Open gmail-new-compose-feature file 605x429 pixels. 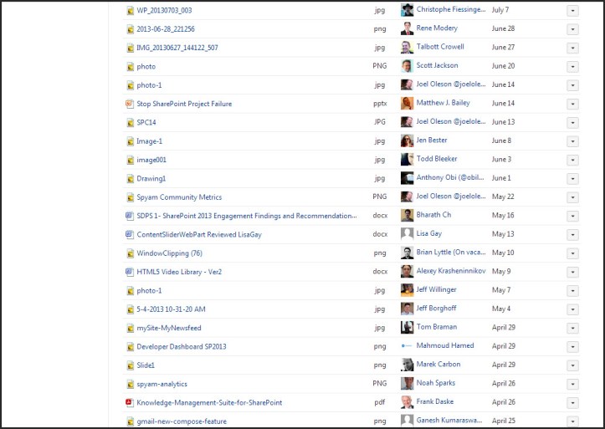pos(182,421)
